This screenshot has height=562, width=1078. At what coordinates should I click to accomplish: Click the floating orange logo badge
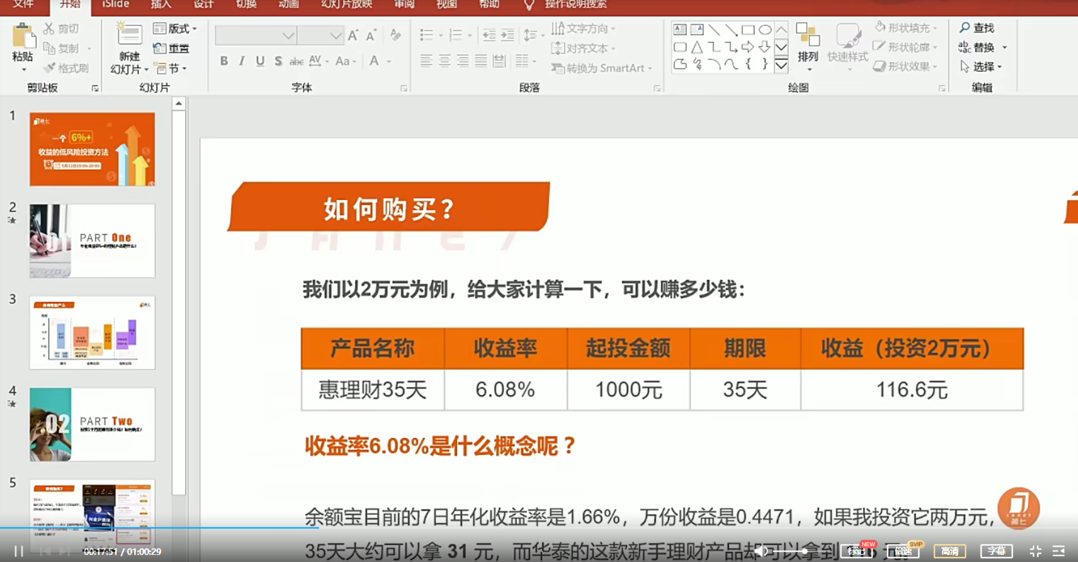1019,508
